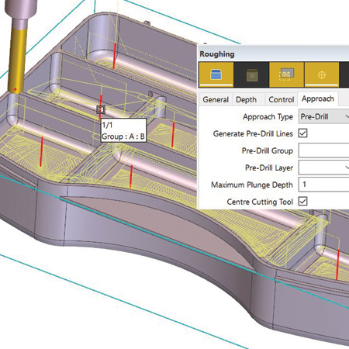
Task: Select the yellow cutting tool in the viewport
Action: tap(18, 60)
